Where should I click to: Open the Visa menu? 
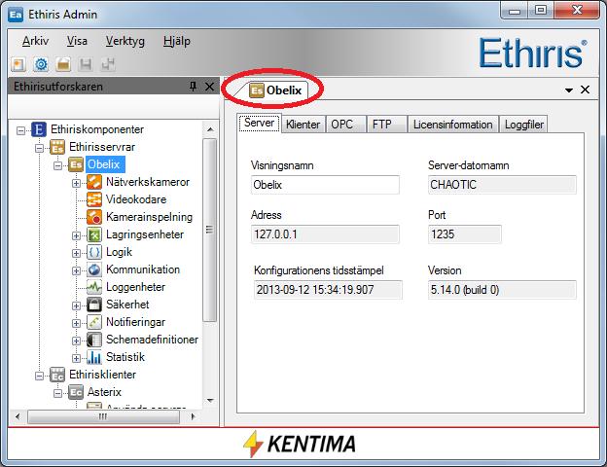tap(77, 41)
